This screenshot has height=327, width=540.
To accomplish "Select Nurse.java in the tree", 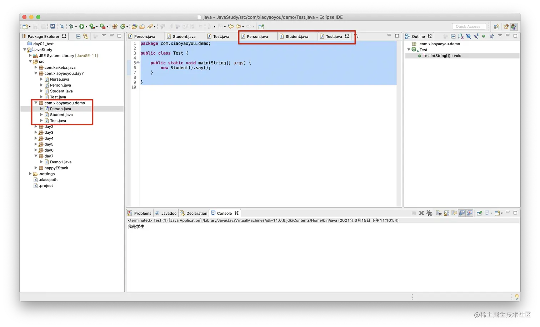I will (x=59, y=79).
